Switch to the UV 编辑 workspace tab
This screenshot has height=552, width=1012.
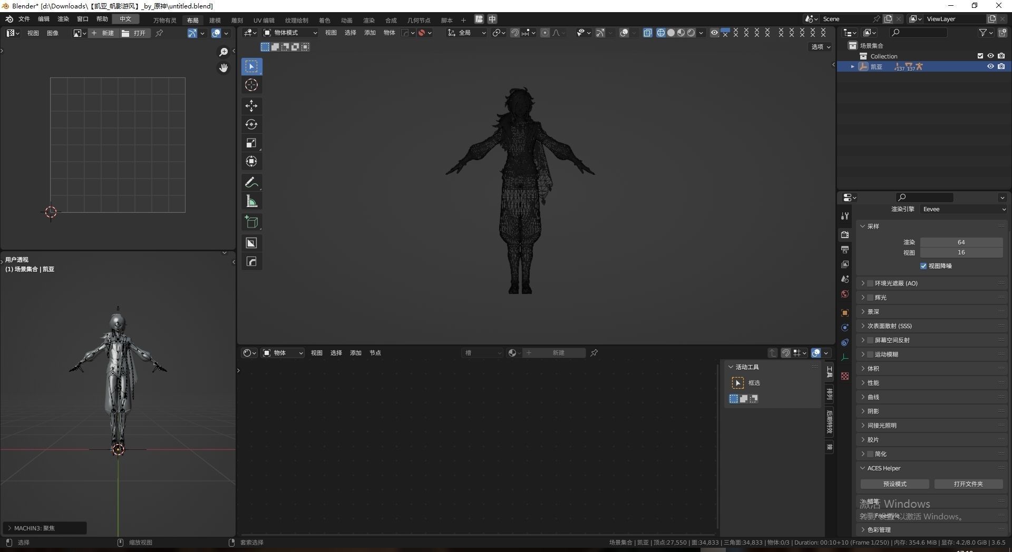[264, 20]
